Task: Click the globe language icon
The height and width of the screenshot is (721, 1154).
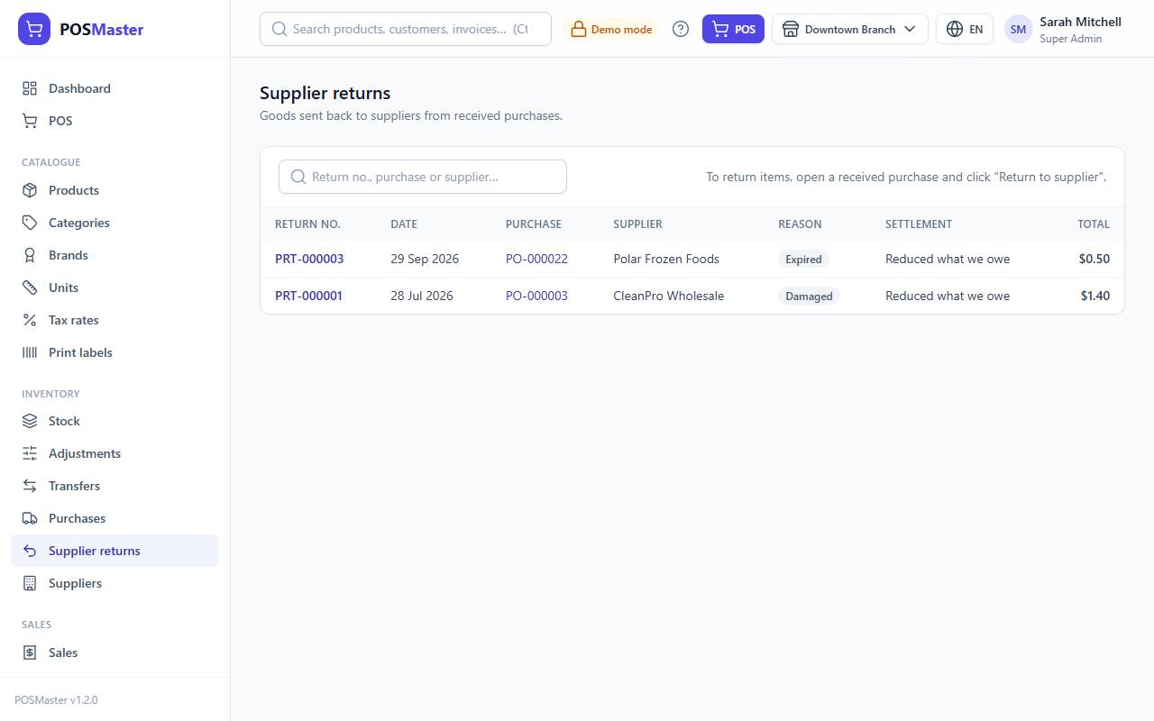Action: (x=955, y=29)
